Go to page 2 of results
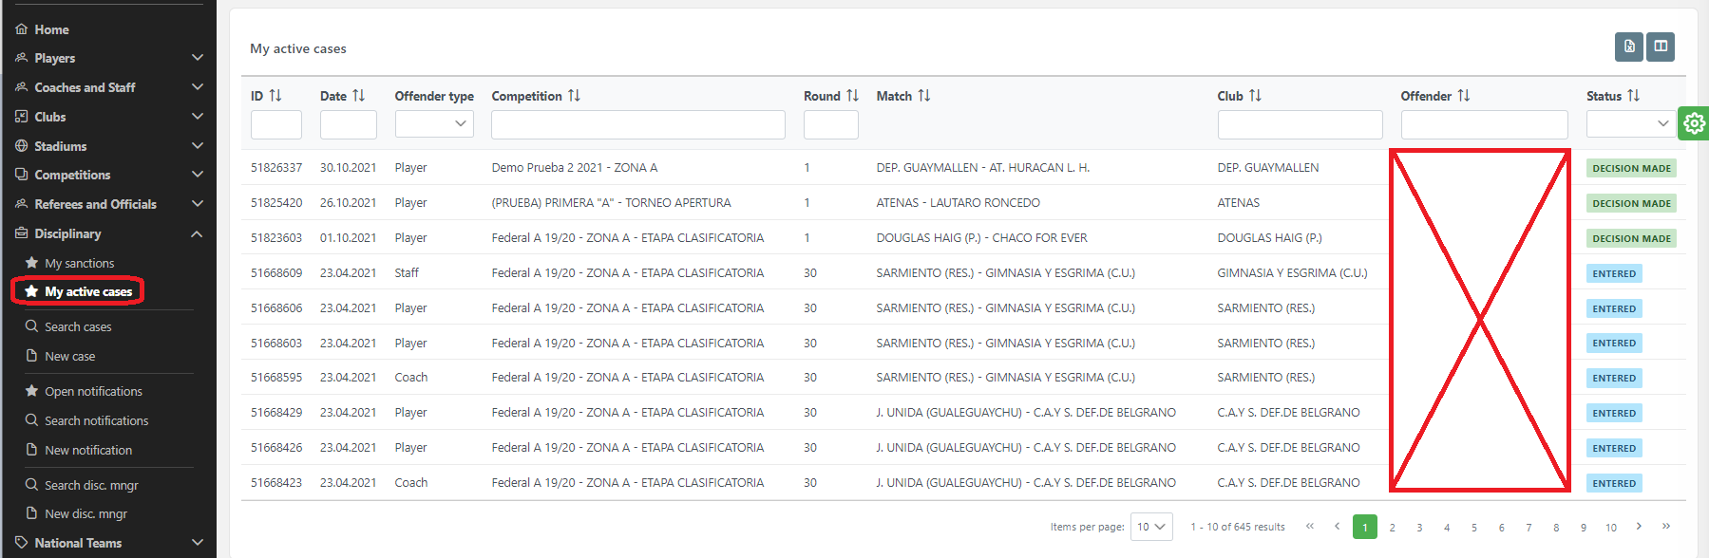The image size is (1709, 558). tap(1392, 527)
